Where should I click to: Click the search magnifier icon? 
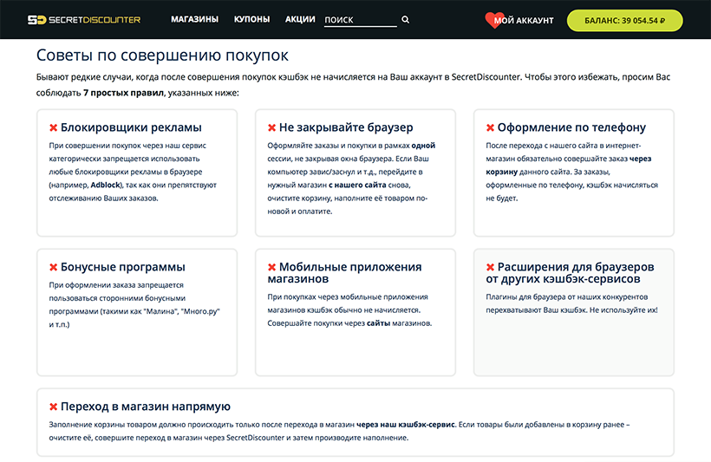pyautogui.click(x=406, y=20)
